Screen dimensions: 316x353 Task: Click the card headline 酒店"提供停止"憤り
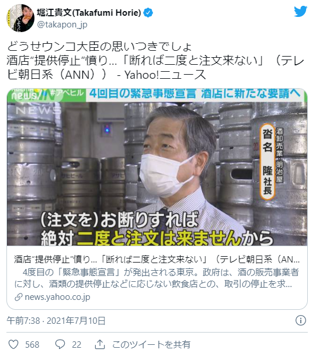(x=157, y=260)
